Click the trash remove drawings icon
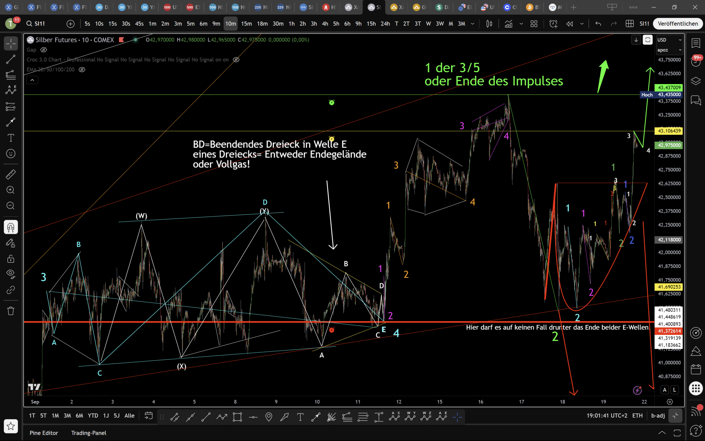Image resolution: width=705 pixels, height=441 pixels. (11, 311)
